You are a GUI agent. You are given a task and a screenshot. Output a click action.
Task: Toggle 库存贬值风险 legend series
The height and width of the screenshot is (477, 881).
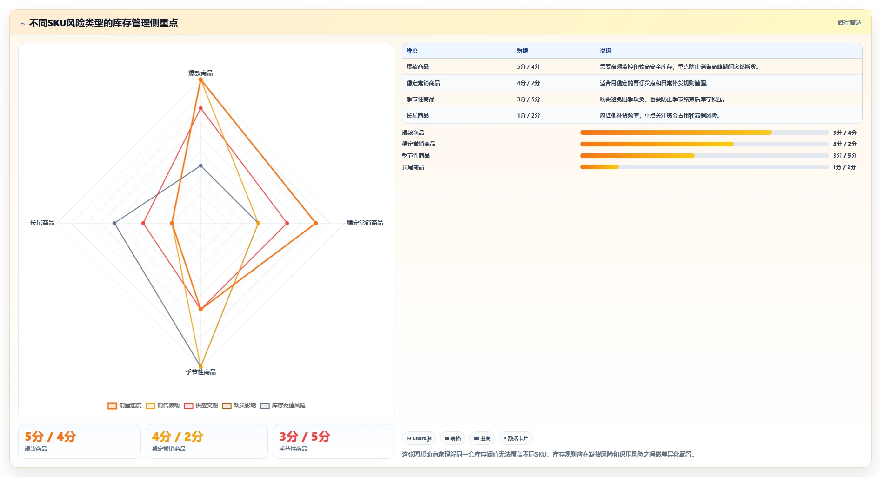coord(283,405)
